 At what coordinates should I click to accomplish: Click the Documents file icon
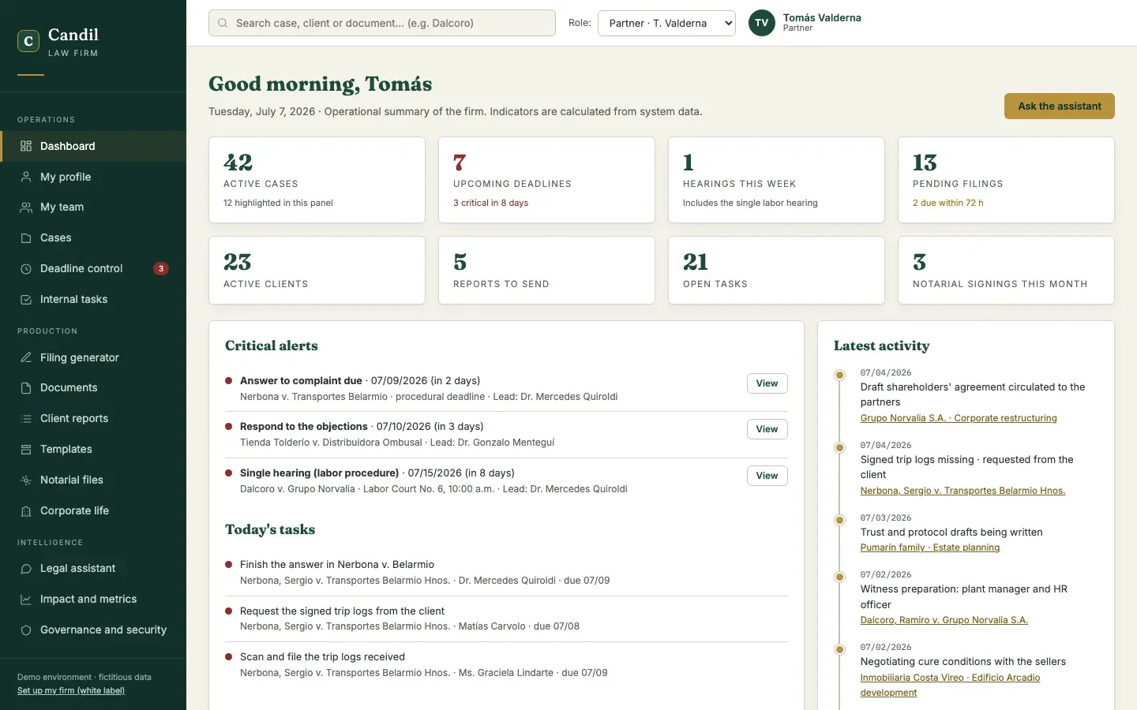click(26, 387)
